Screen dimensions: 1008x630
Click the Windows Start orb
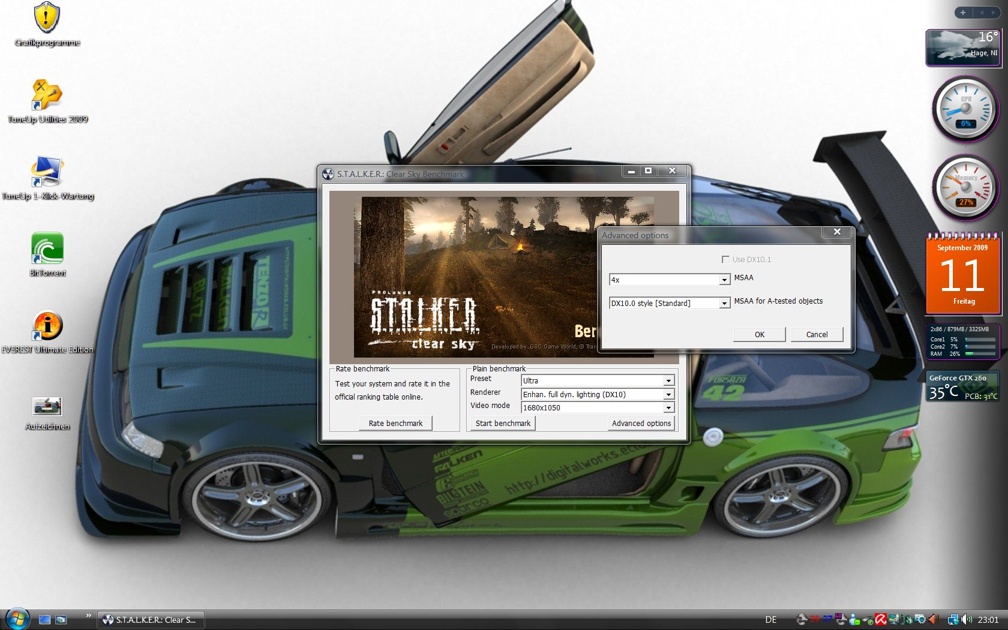(17, 619)
